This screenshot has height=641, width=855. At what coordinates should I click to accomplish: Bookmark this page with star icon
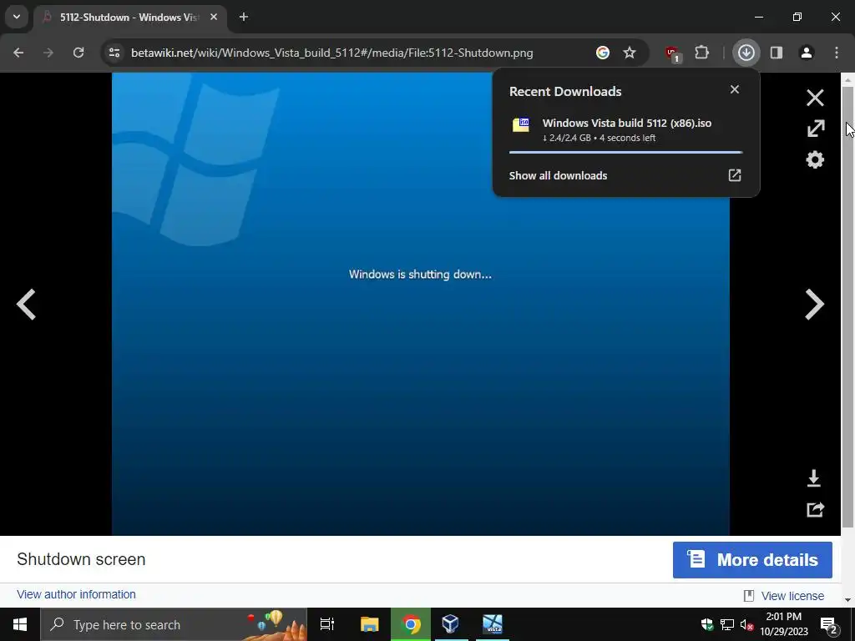click(630, 53)
